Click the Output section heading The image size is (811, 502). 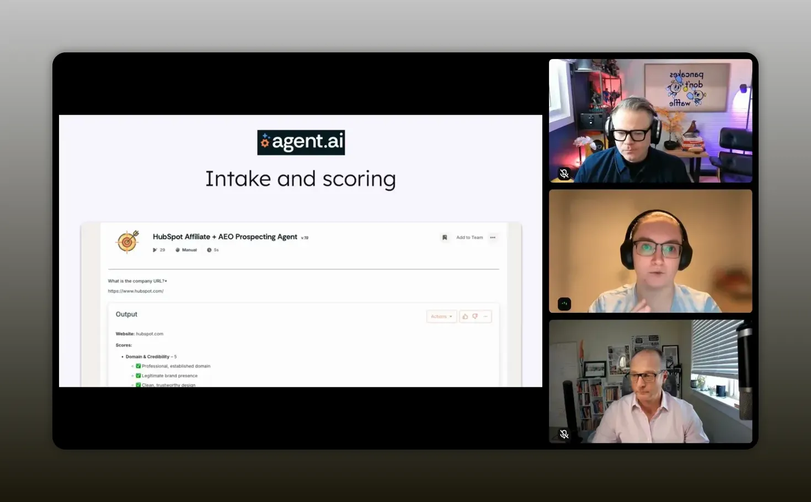coord(126,314)
